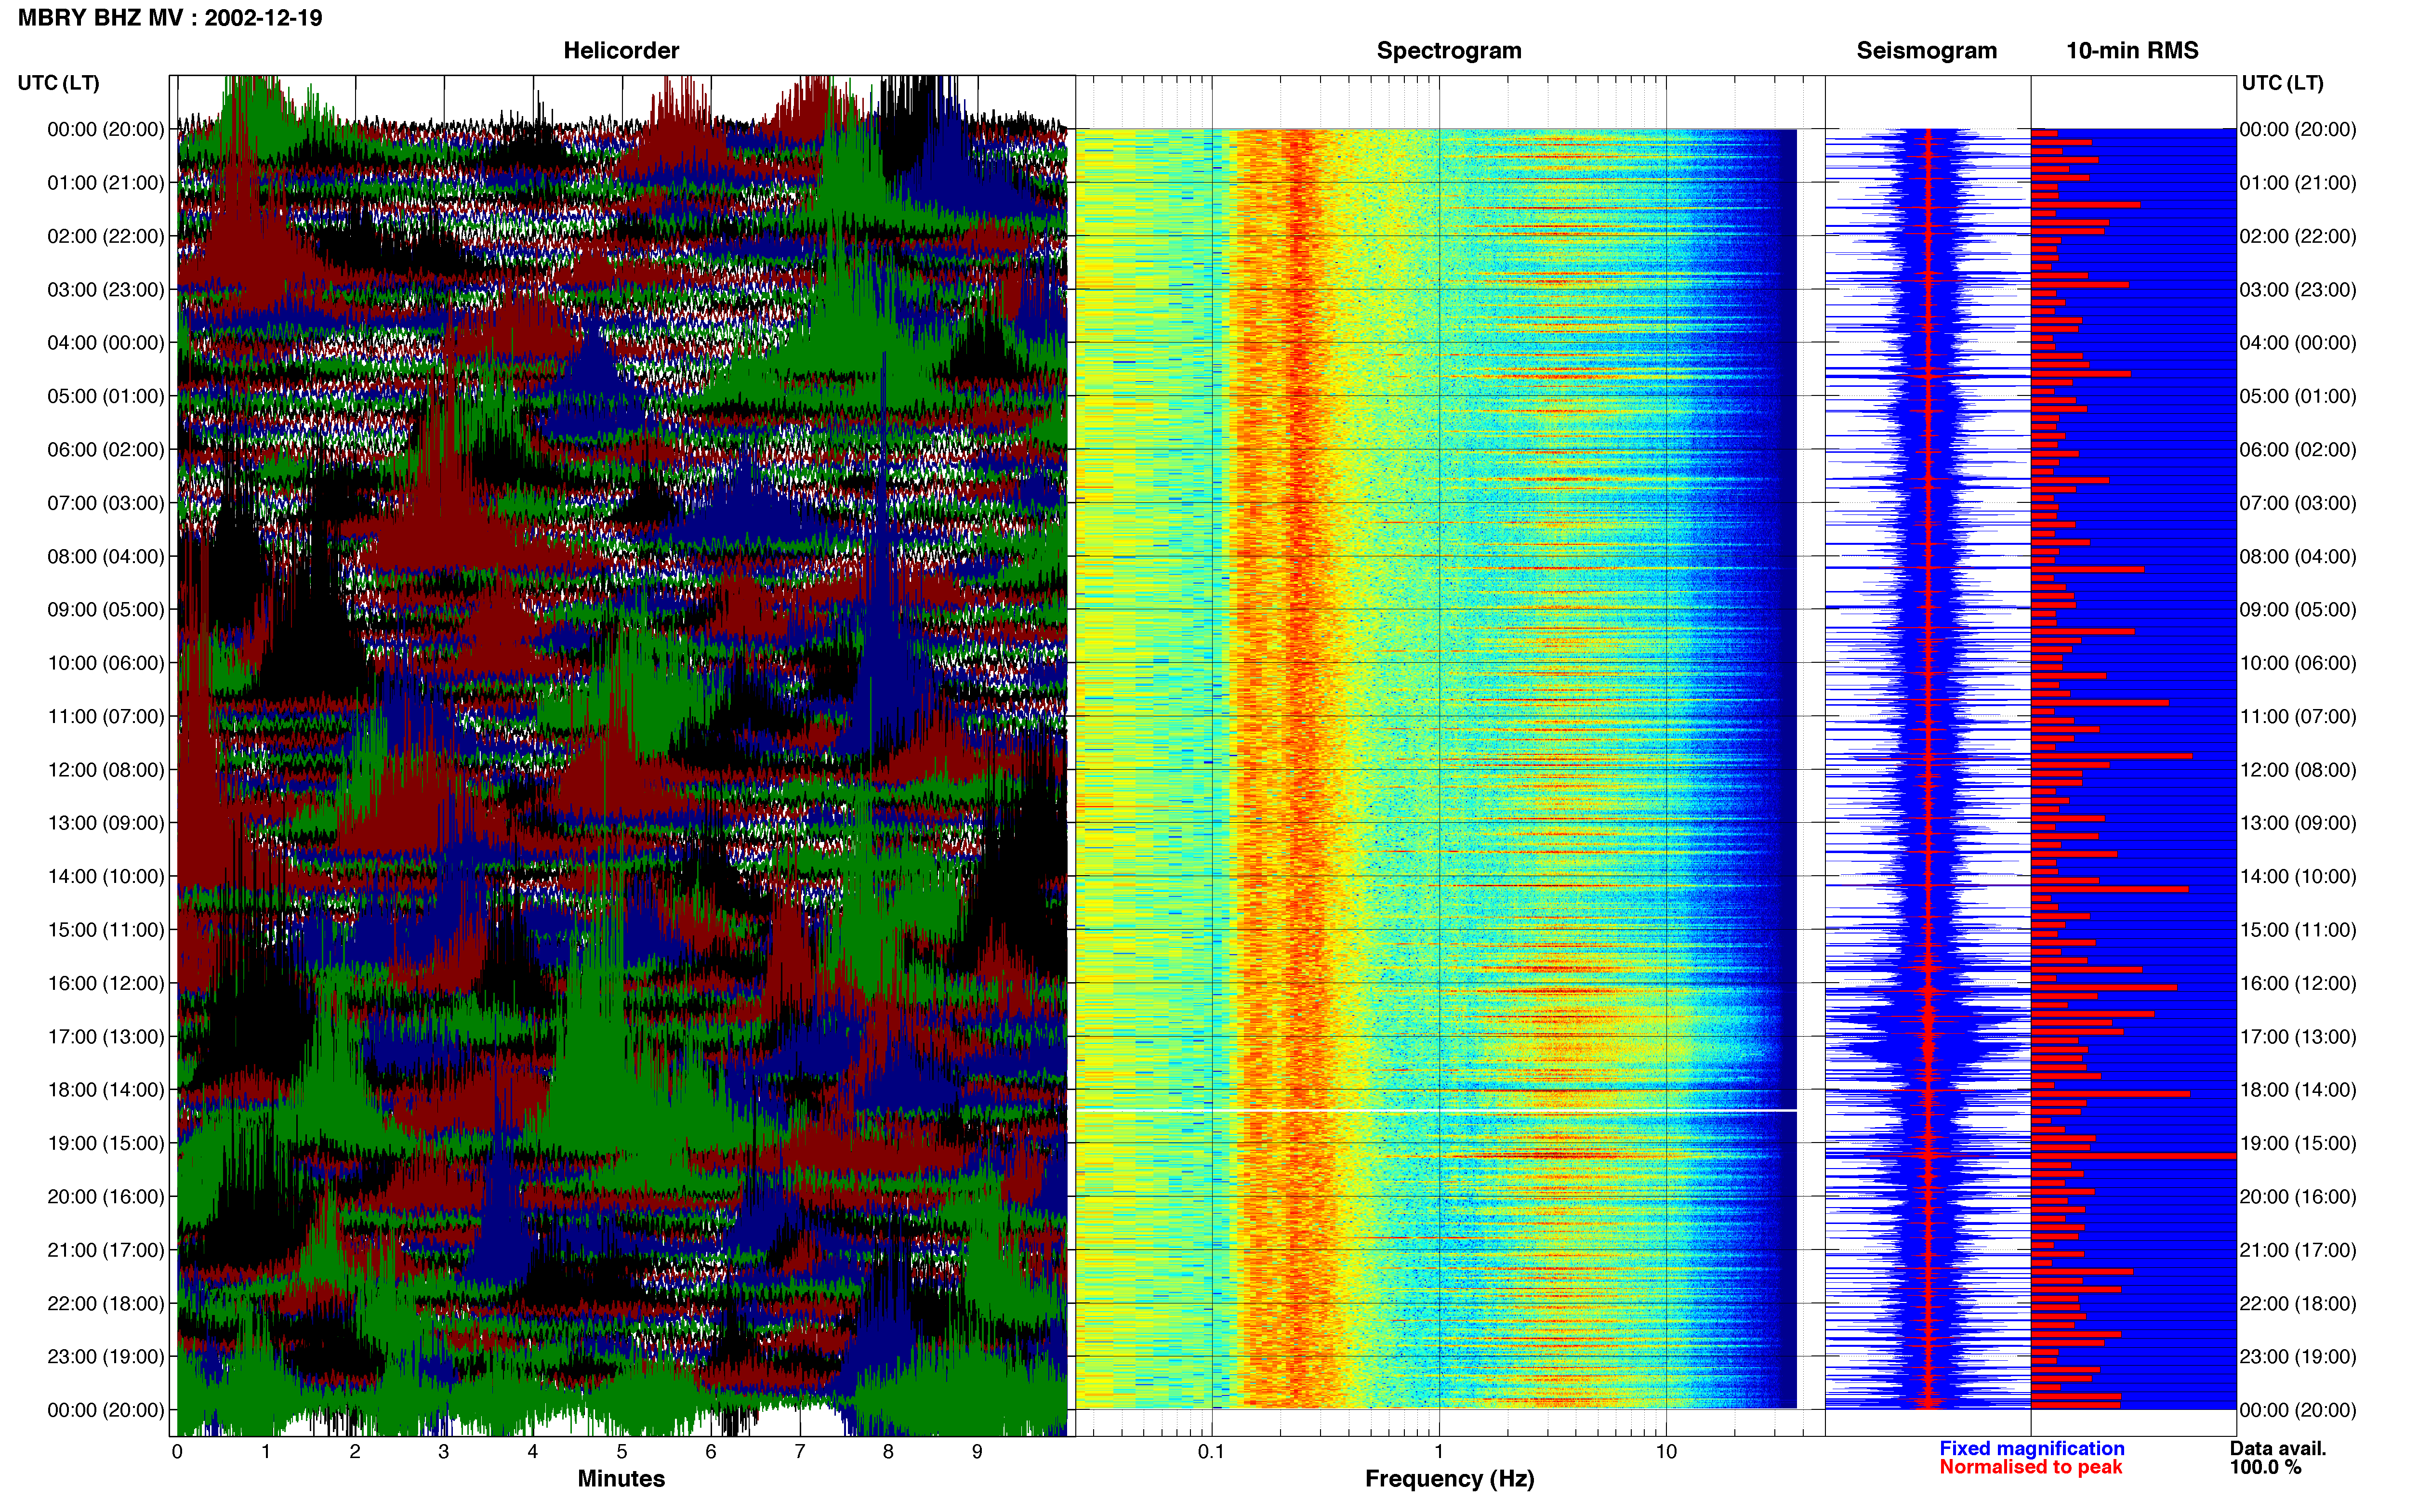Image resolution: width=2418 pixels, height=1512 pixels.
Task: Click the right '17:00 (13:00)' time label
Action: [2298, 1037]
